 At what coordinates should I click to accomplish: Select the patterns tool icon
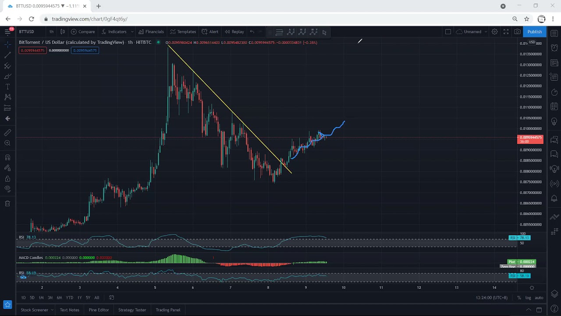pyautogui.click(x=7, y=97)
